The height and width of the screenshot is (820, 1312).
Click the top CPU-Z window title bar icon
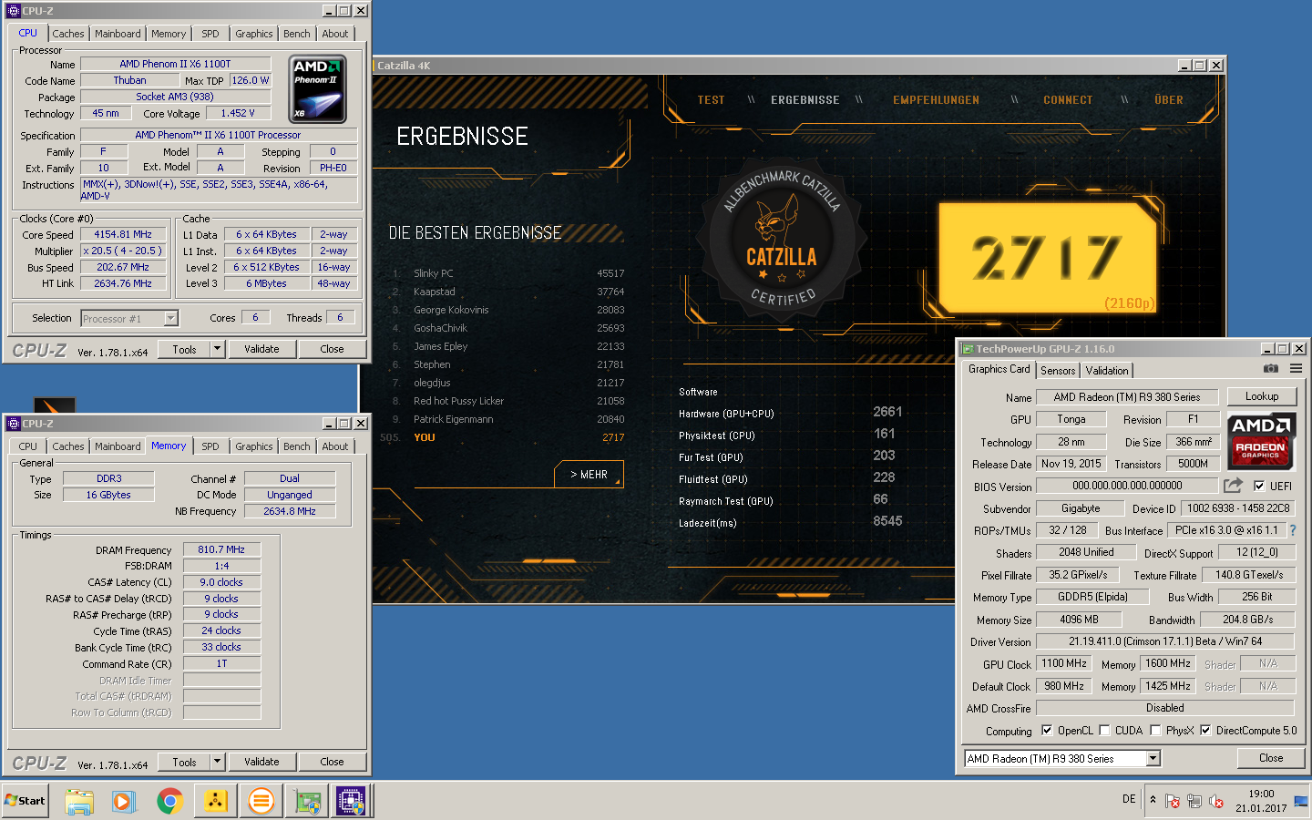tap(14, 11)
